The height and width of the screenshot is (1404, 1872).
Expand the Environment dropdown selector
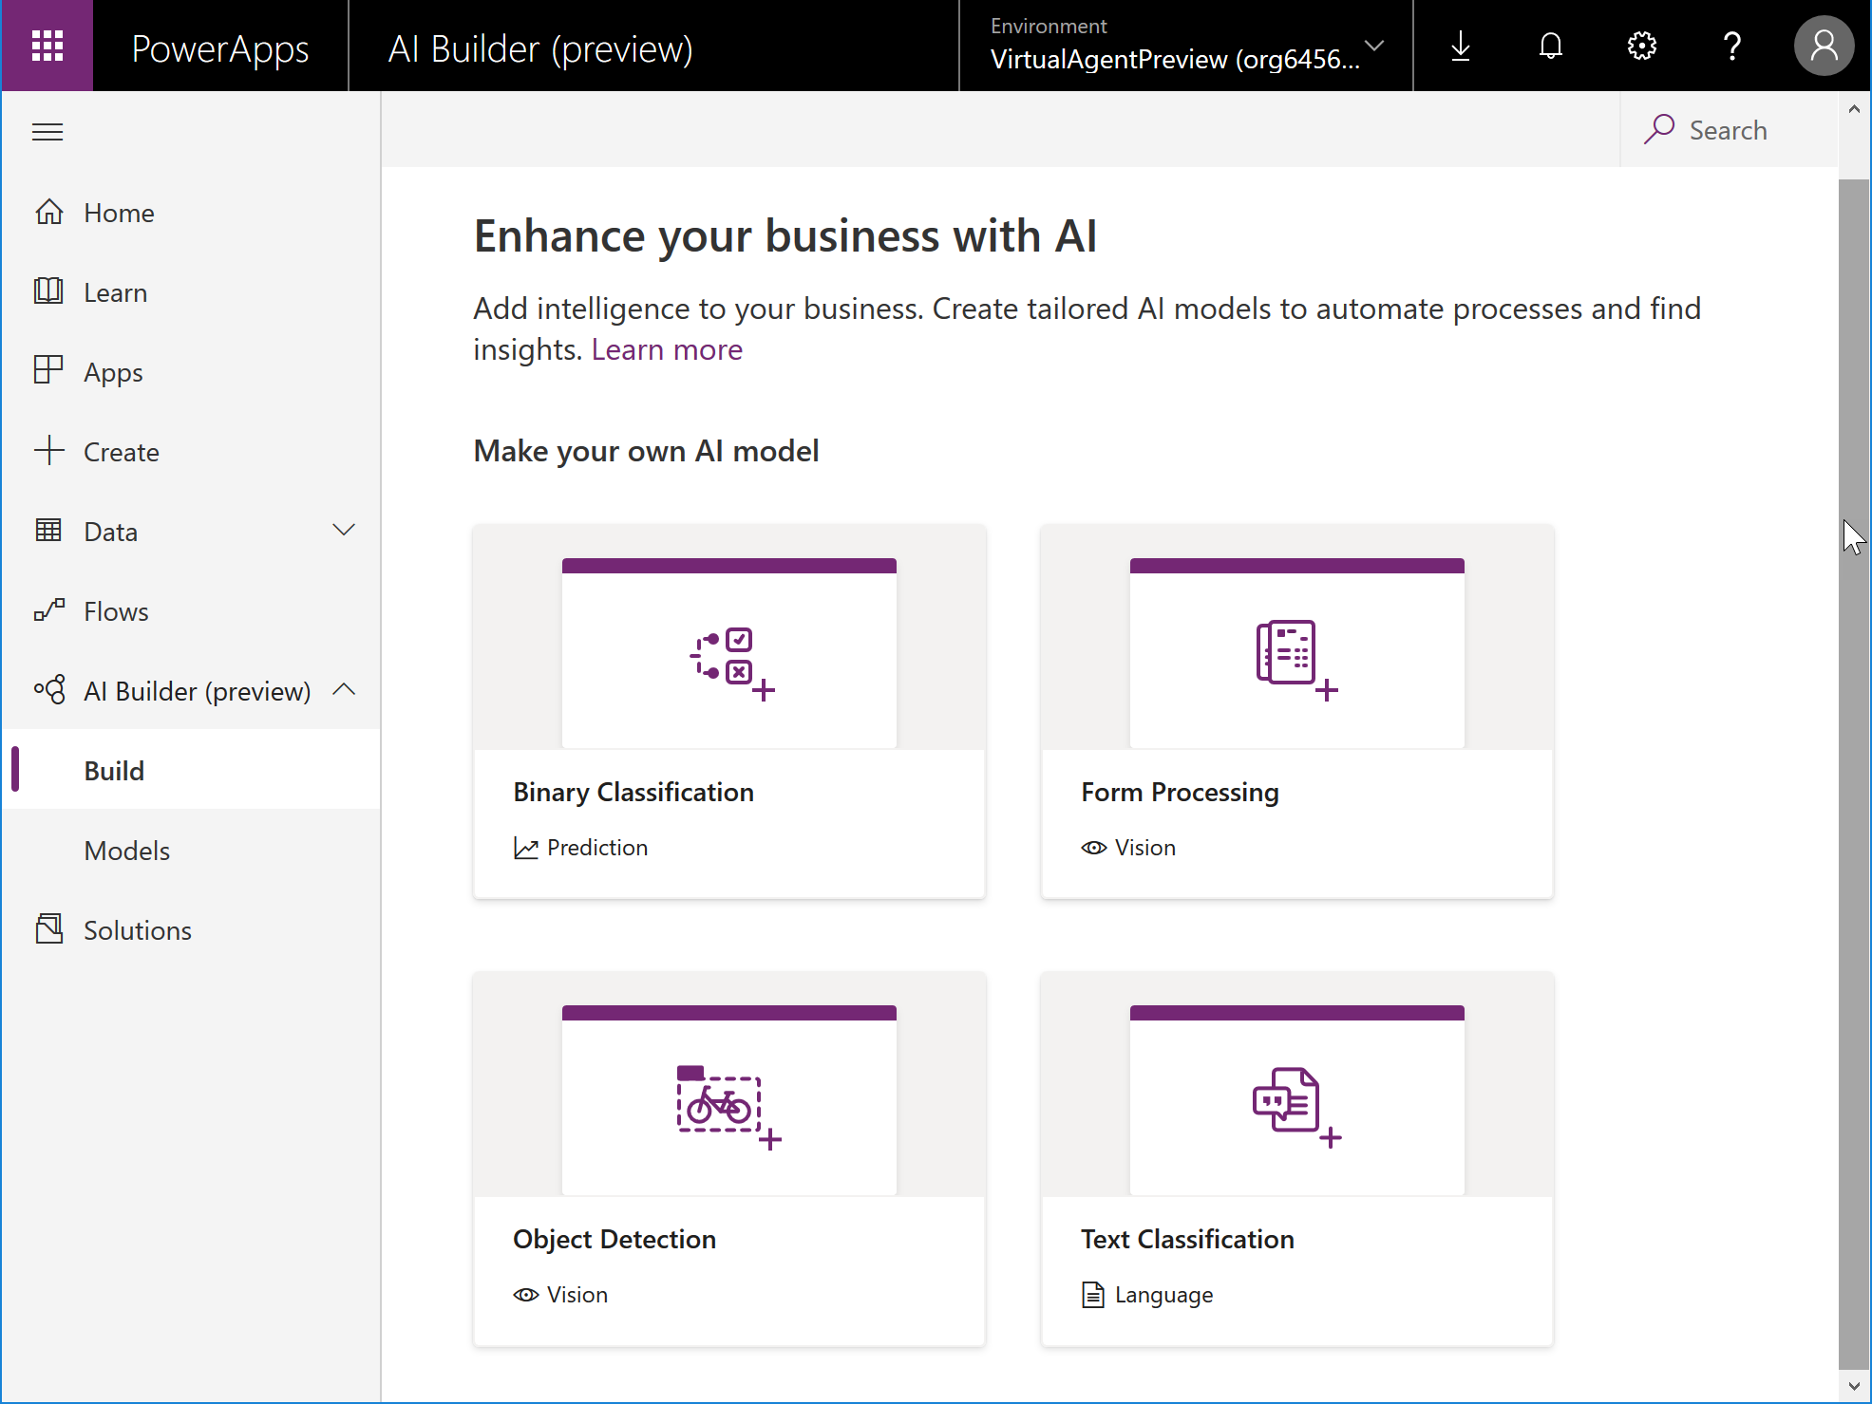pyautogui.click(x=1186, y=46)
